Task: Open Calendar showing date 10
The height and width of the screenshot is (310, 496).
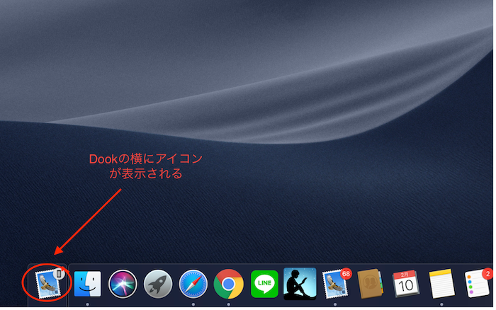Action: click(406, 283)
